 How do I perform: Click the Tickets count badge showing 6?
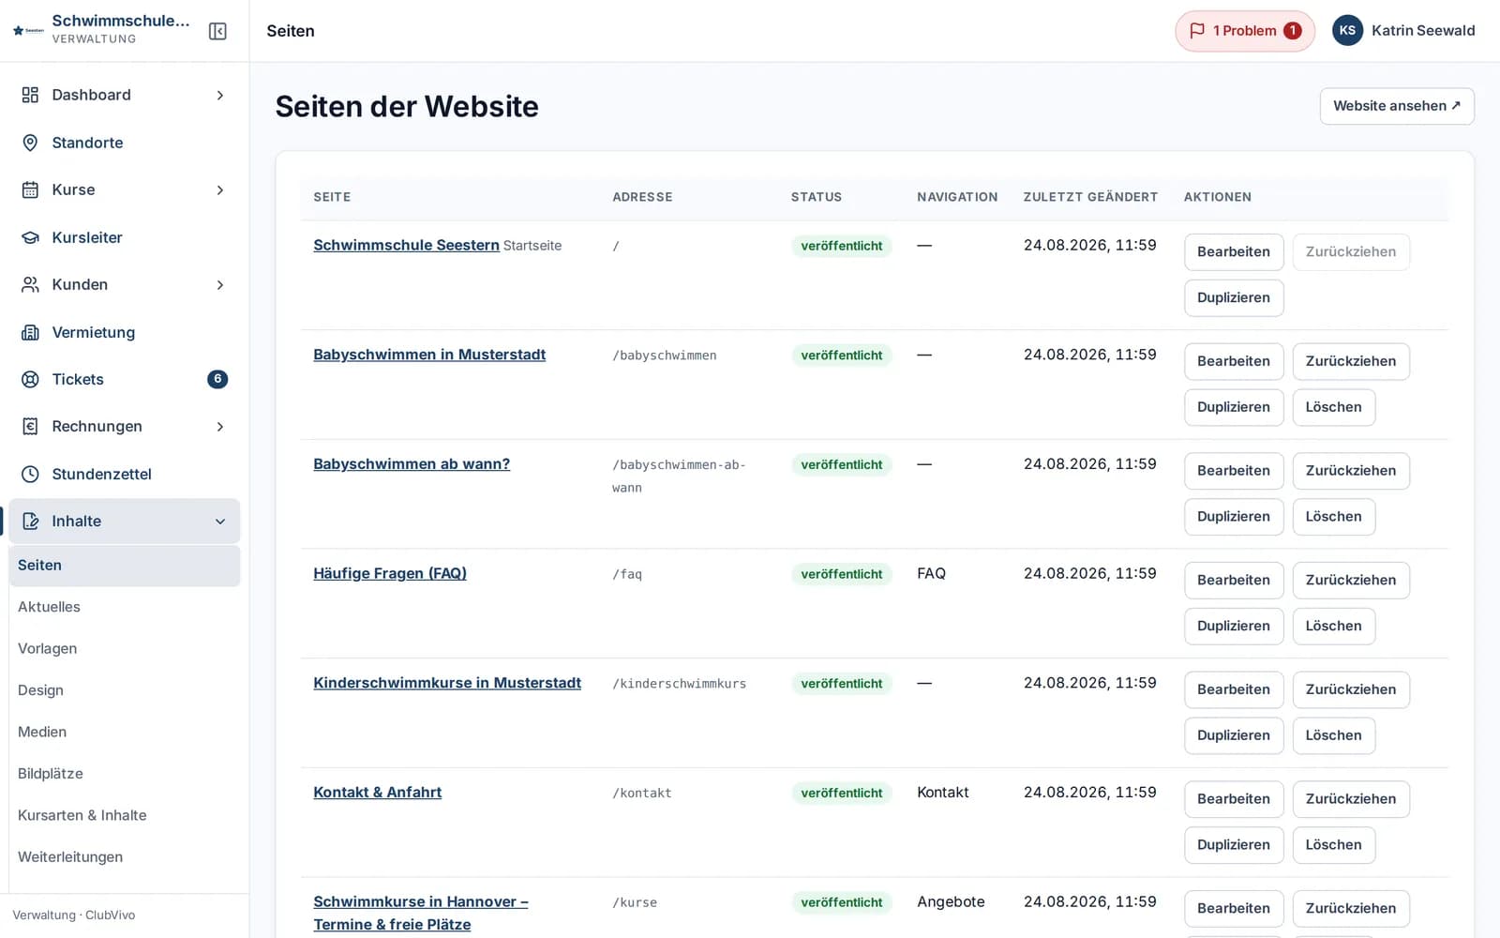point(217,379)
